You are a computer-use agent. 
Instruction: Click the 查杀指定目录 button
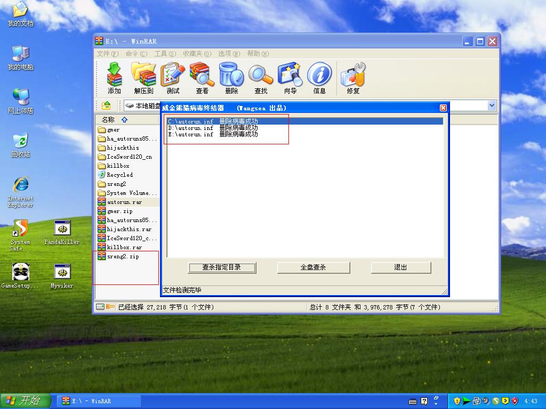click(x=222, y=267)
